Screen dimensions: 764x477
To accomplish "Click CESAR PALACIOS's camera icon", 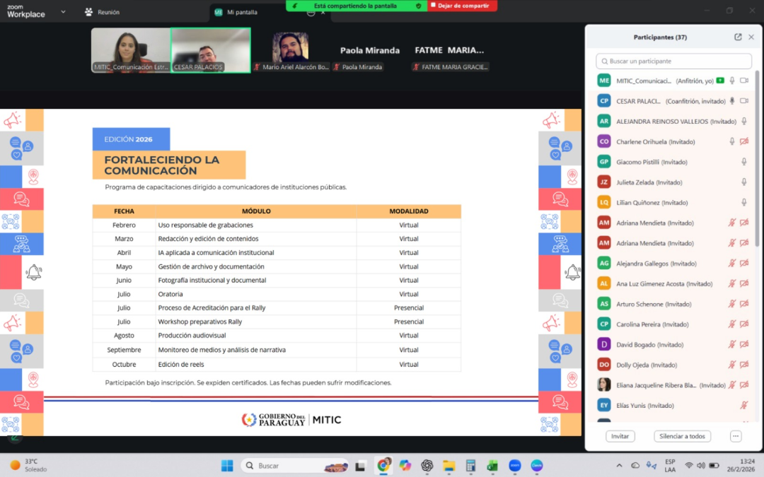I will click(x=743, y=100).
